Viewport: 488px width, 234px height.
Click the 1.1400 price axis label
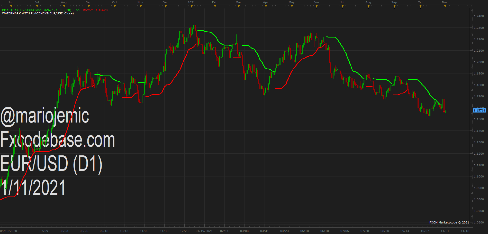[x=479, y=131]
